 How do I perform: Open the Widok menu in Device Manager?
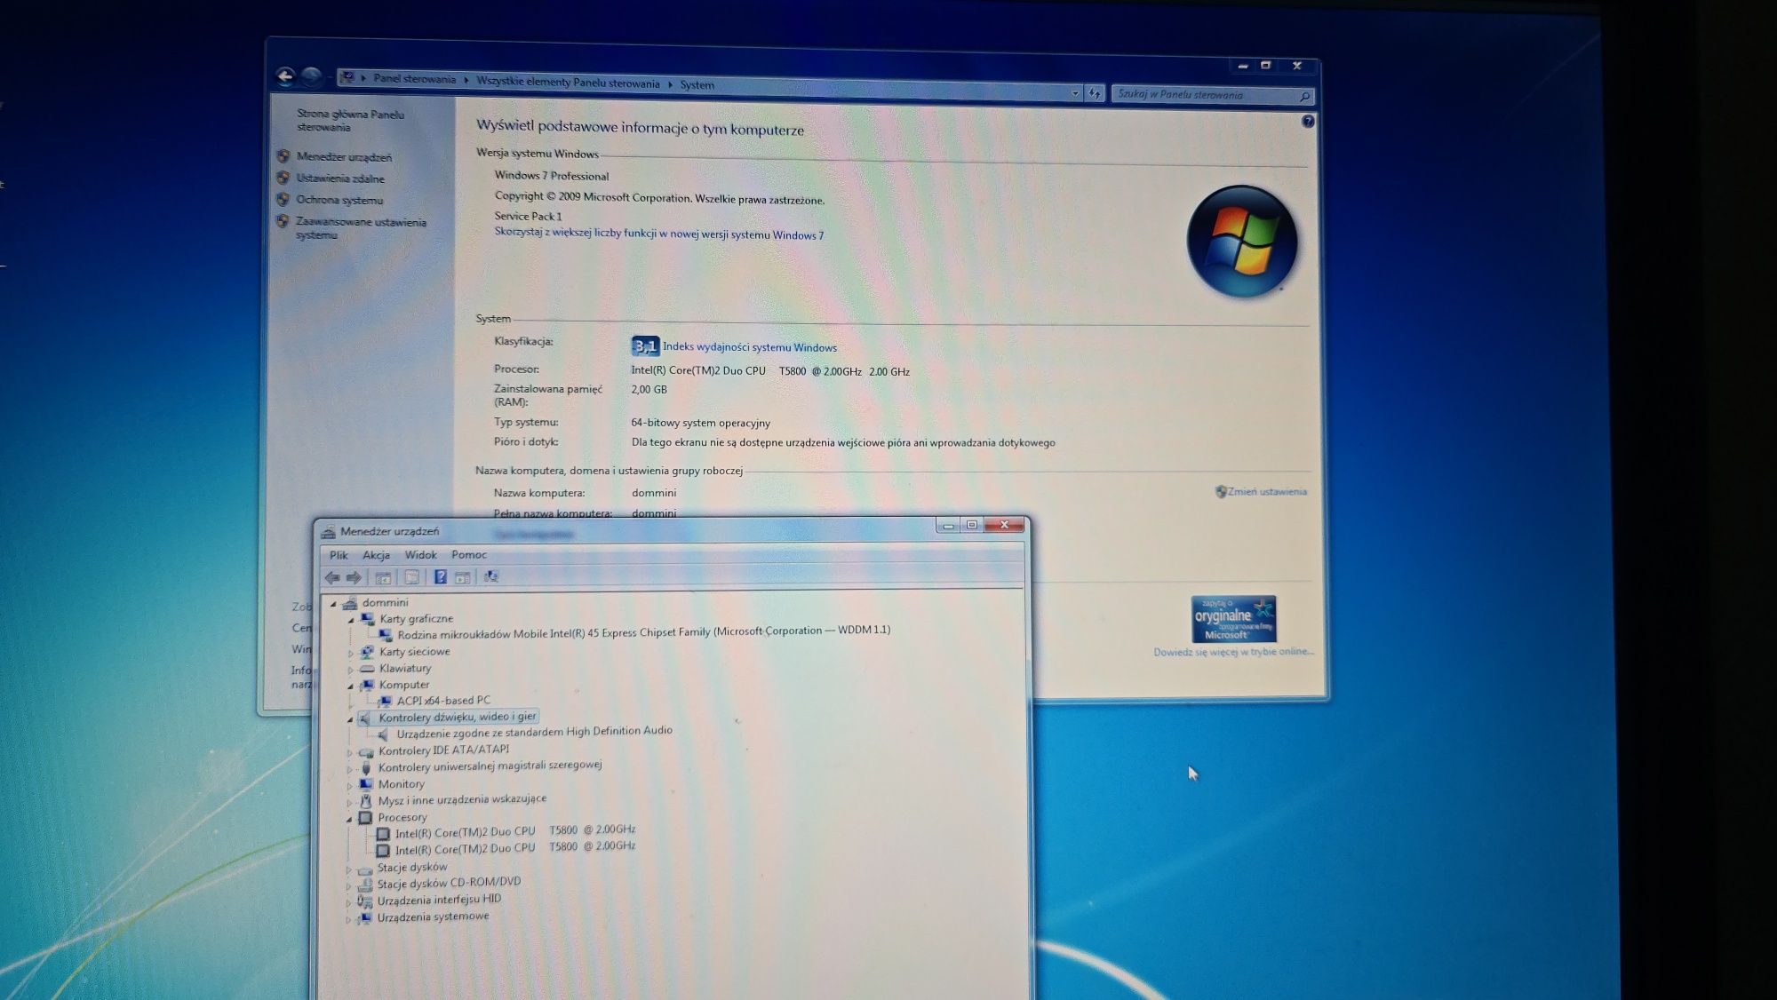tap(420, 555)
